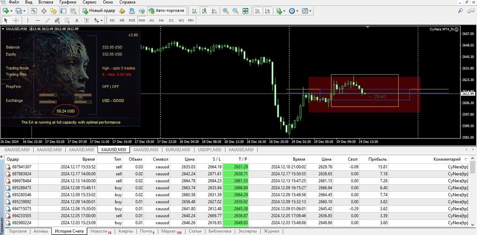Image resolution: width=477 pixels, height=235 pixels.
Task: Select the H1 timeframe
Action: (x=152, y=20)
